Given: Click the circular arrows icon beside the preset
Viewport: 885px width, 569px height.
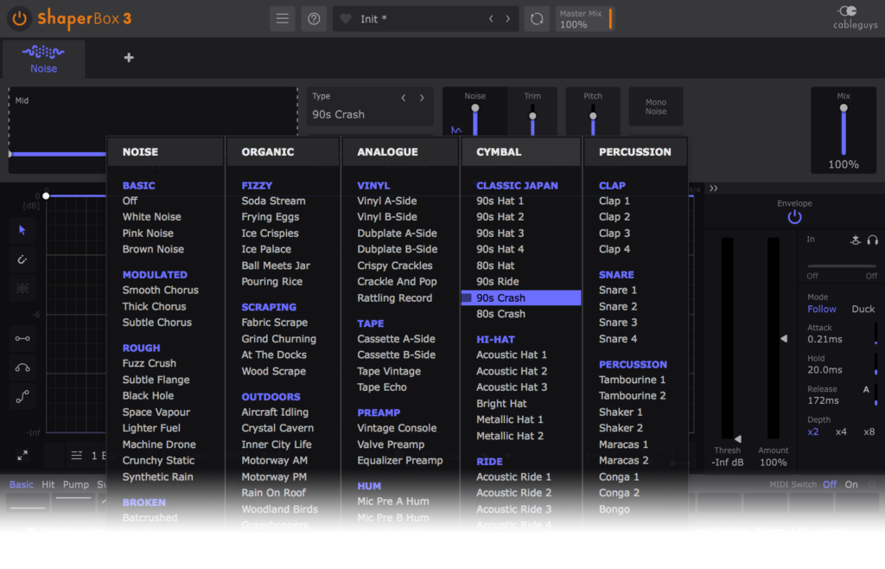Looking at the screenshot, I should (537, 18).
